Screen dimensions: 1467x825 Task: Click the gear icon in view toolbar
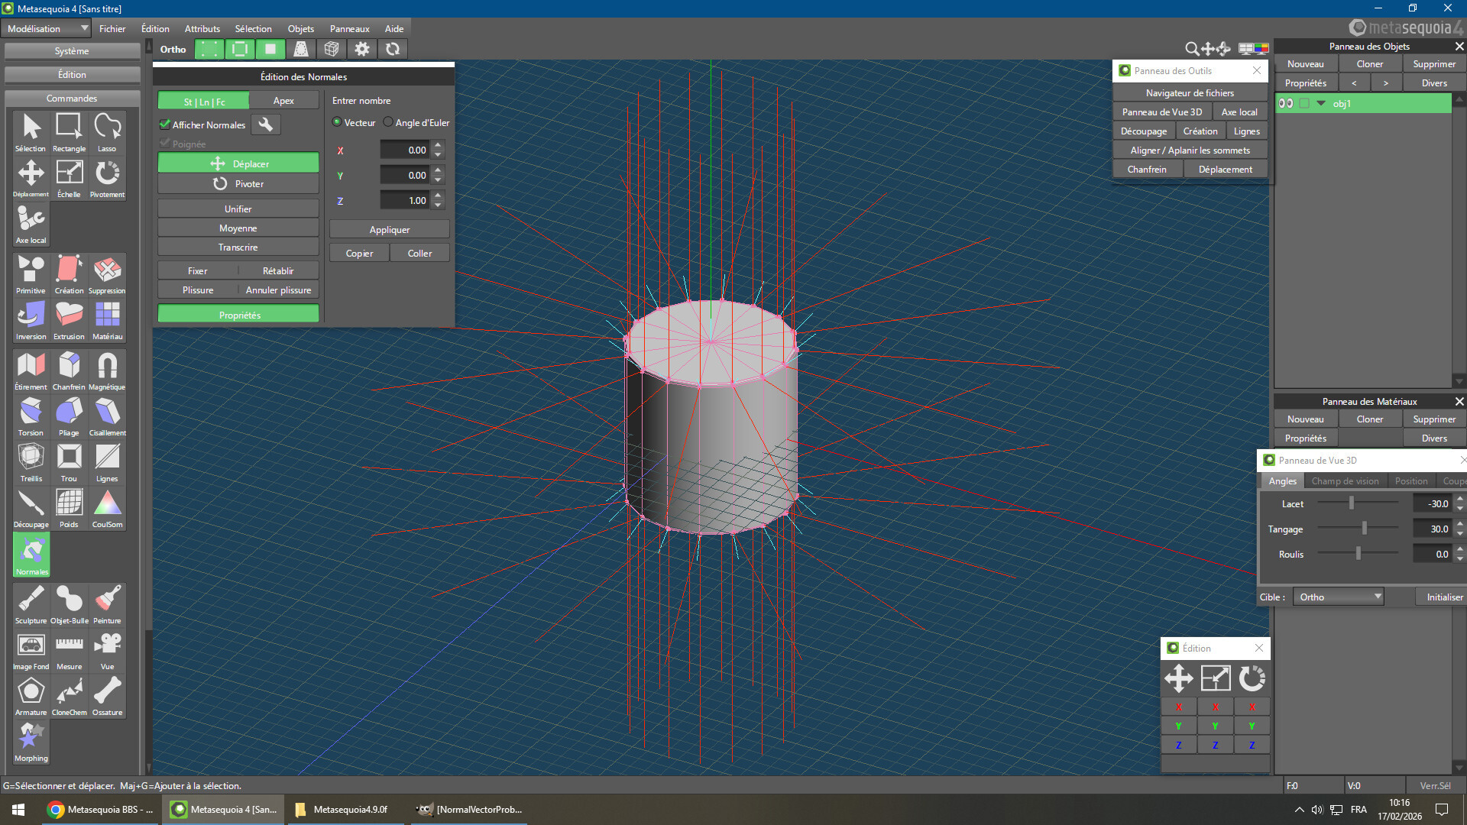(x=362, y=49)
